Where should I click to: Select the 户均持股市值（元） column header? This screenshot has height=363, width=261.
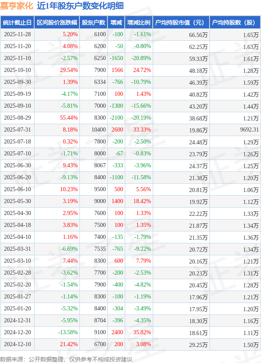tap(181, 23)
